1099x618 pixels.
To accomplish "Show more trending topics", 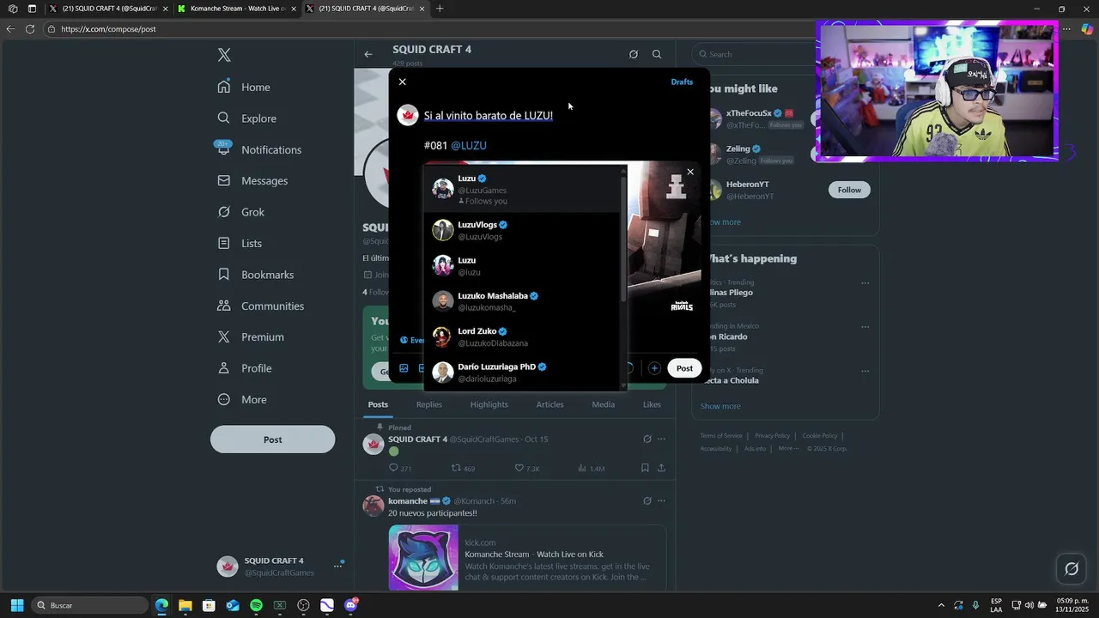I will (x=720, y=406).
